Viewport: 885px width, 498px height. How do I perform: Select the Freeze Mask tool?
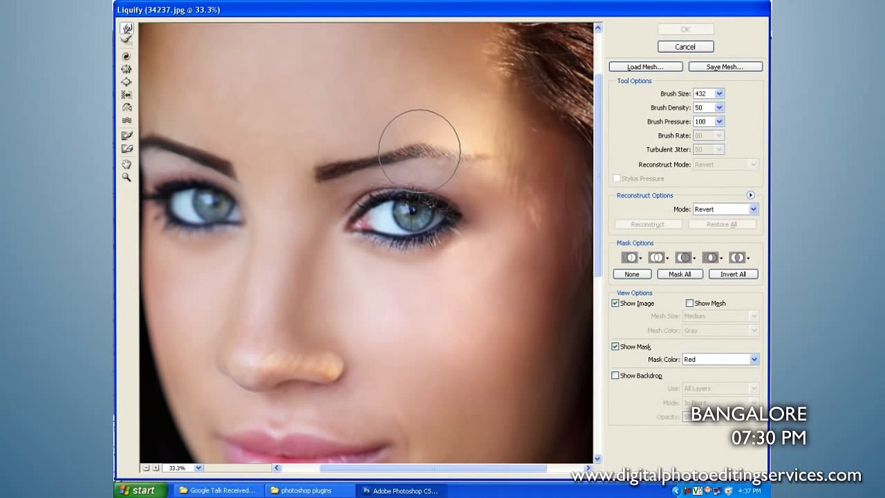click(127, 136)
